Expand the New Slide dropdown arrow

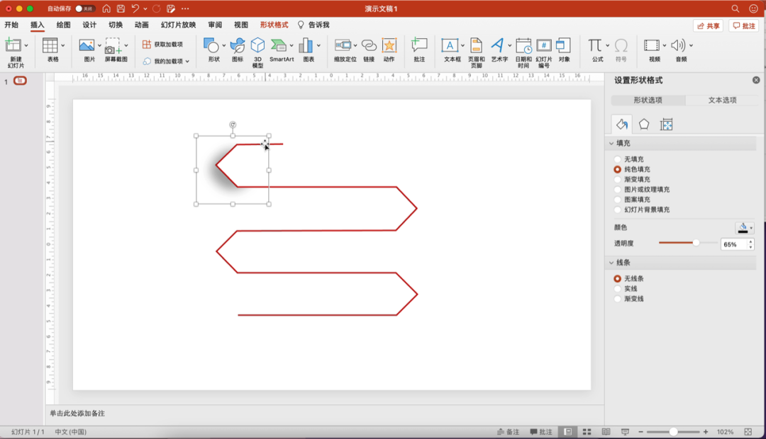[x=26, y=45]
